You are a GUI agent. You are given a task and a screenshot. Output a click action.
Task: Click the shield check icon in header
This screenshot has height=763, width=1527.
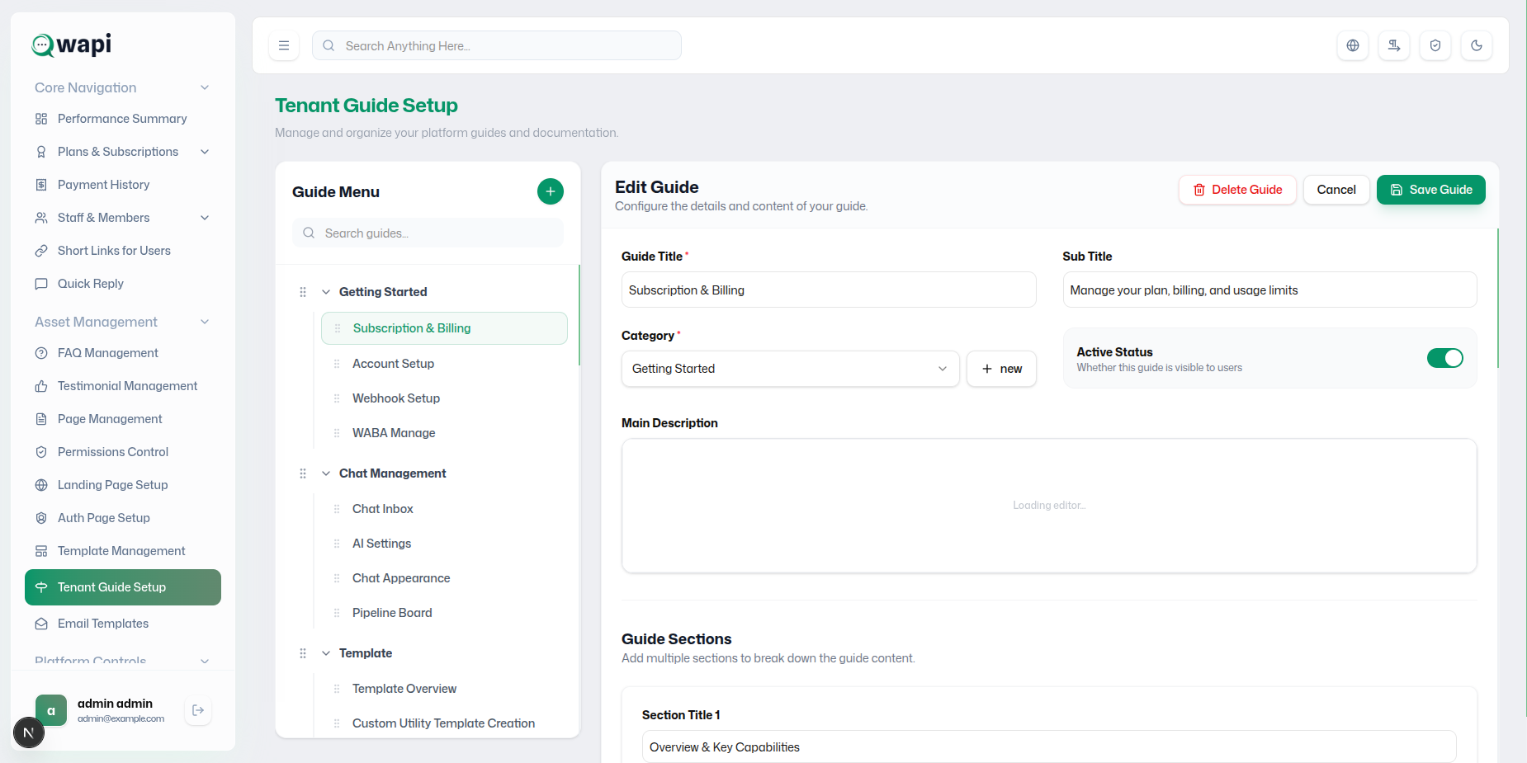click(x=1435, y=45)
